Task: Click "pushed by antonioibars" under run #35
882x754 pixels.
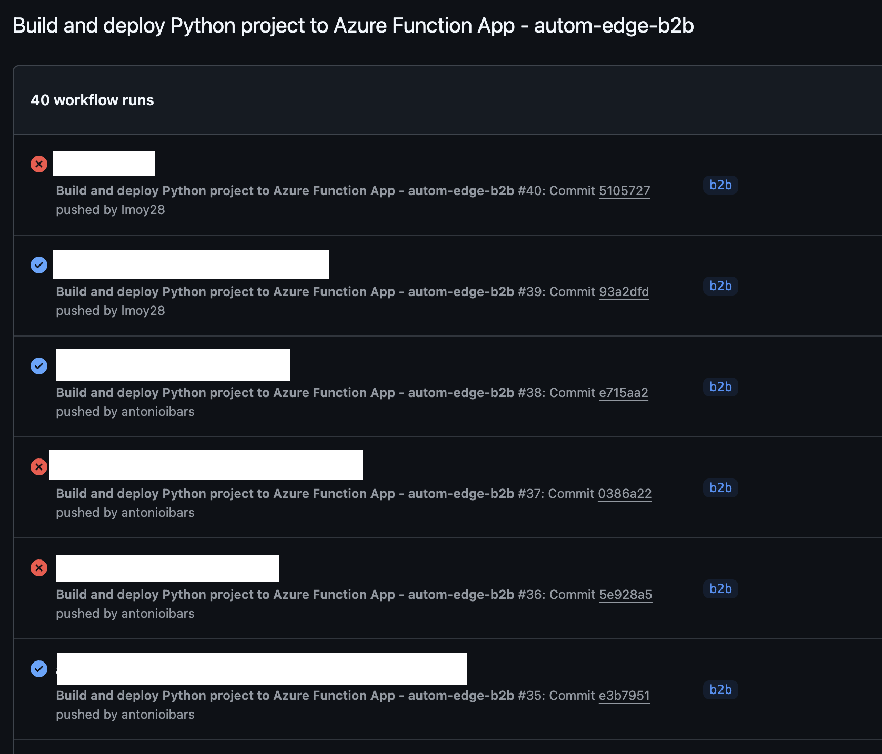Action: click(x=125, y=715)
